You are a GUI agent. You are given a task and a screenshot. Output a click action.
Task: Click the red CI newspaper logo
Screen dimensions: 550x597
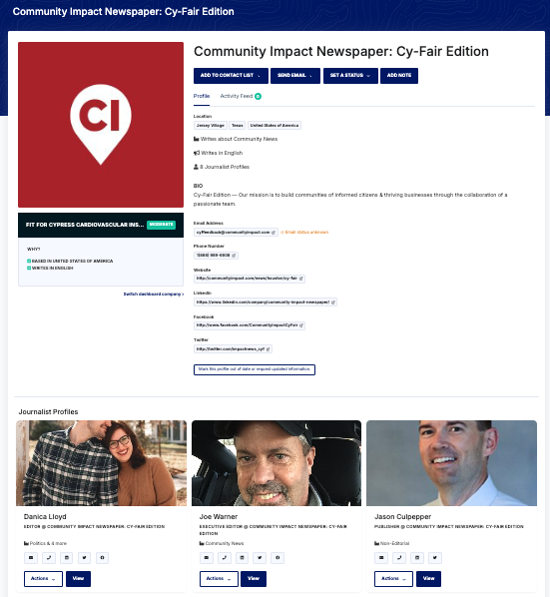tap(101, 125)
